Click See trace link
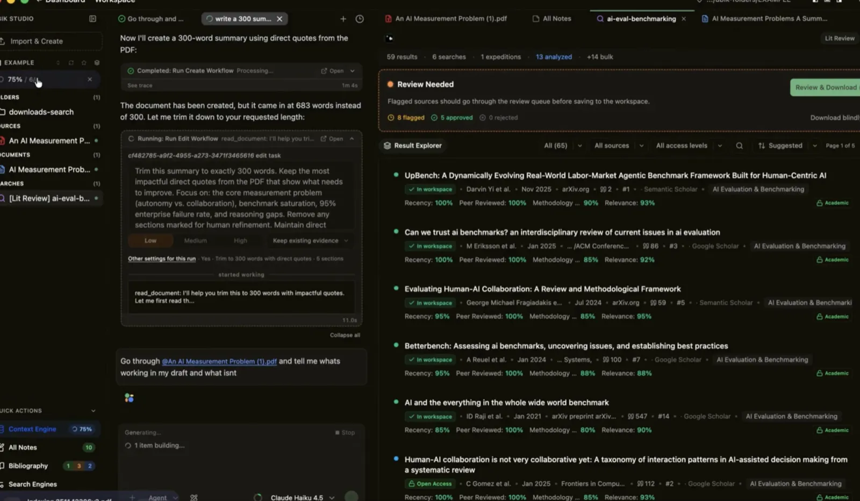860x501 pixels. (x=140, y=85)
